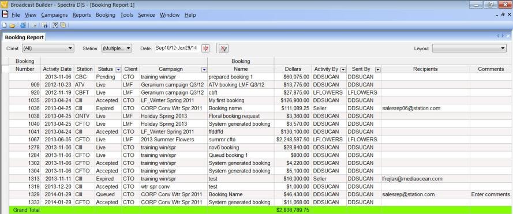Open the Tools menu

[126, 15]
